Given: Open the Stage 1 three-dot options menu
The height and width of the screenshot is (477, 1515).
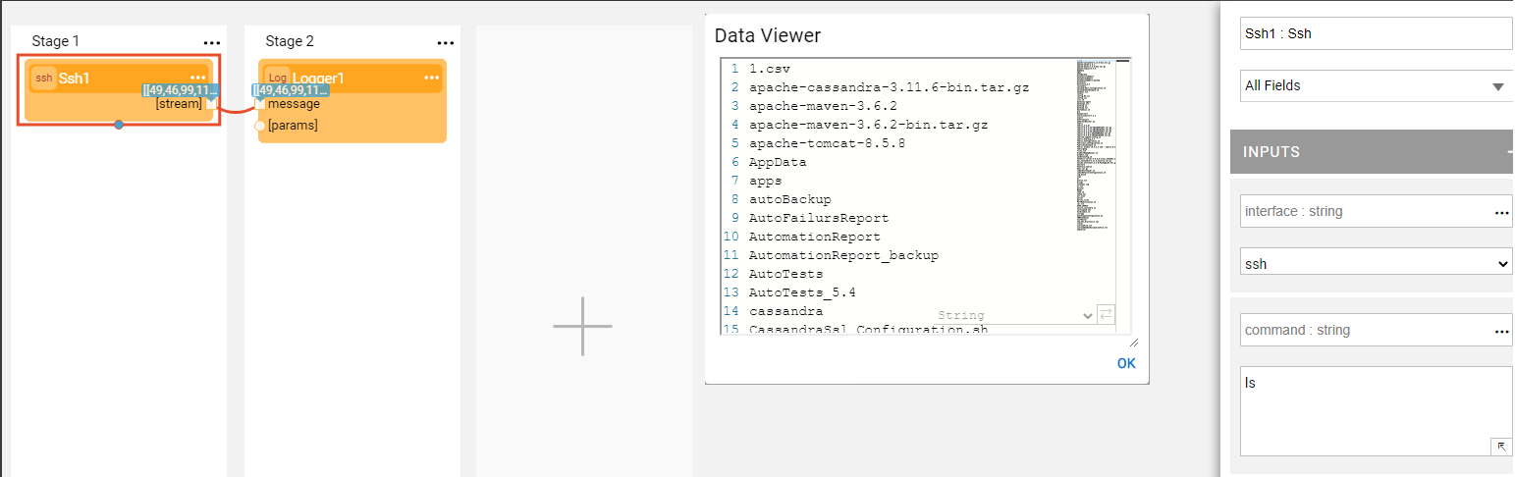Looking at the screenshot, I should point(212,43).
